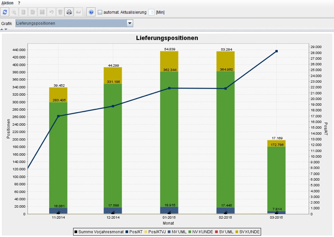Image resolution: width=334 pixels, height=237 pixels.
Task: Enable automat. Aktualisierung checkbox
Action: coord(100,12)
